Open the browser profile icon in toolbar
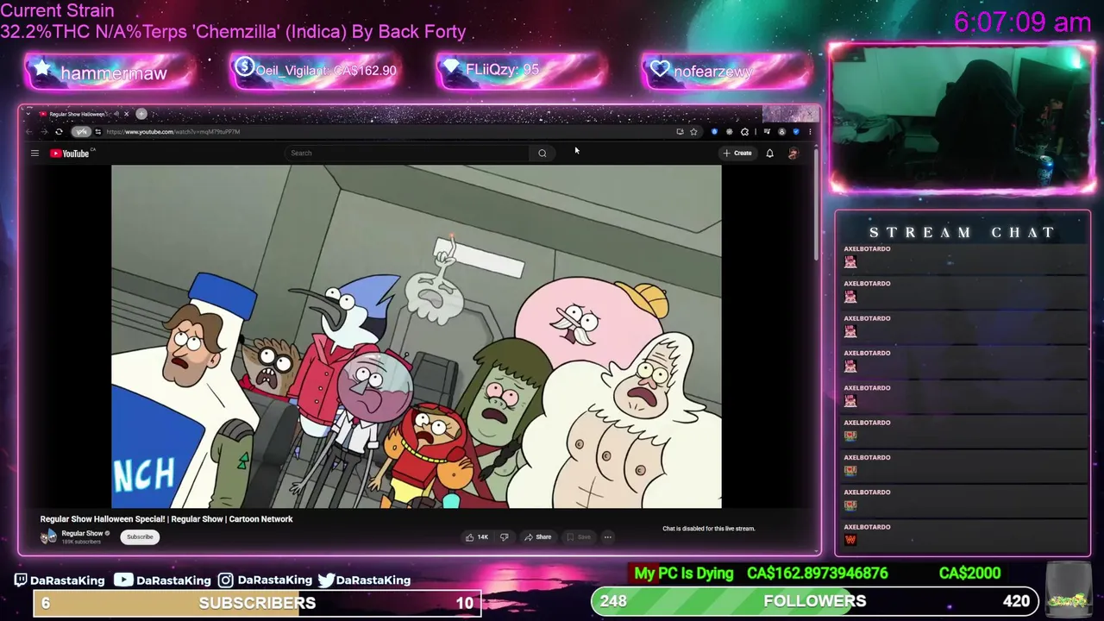This screenshot has height=621, width=1104. point(781,132)
